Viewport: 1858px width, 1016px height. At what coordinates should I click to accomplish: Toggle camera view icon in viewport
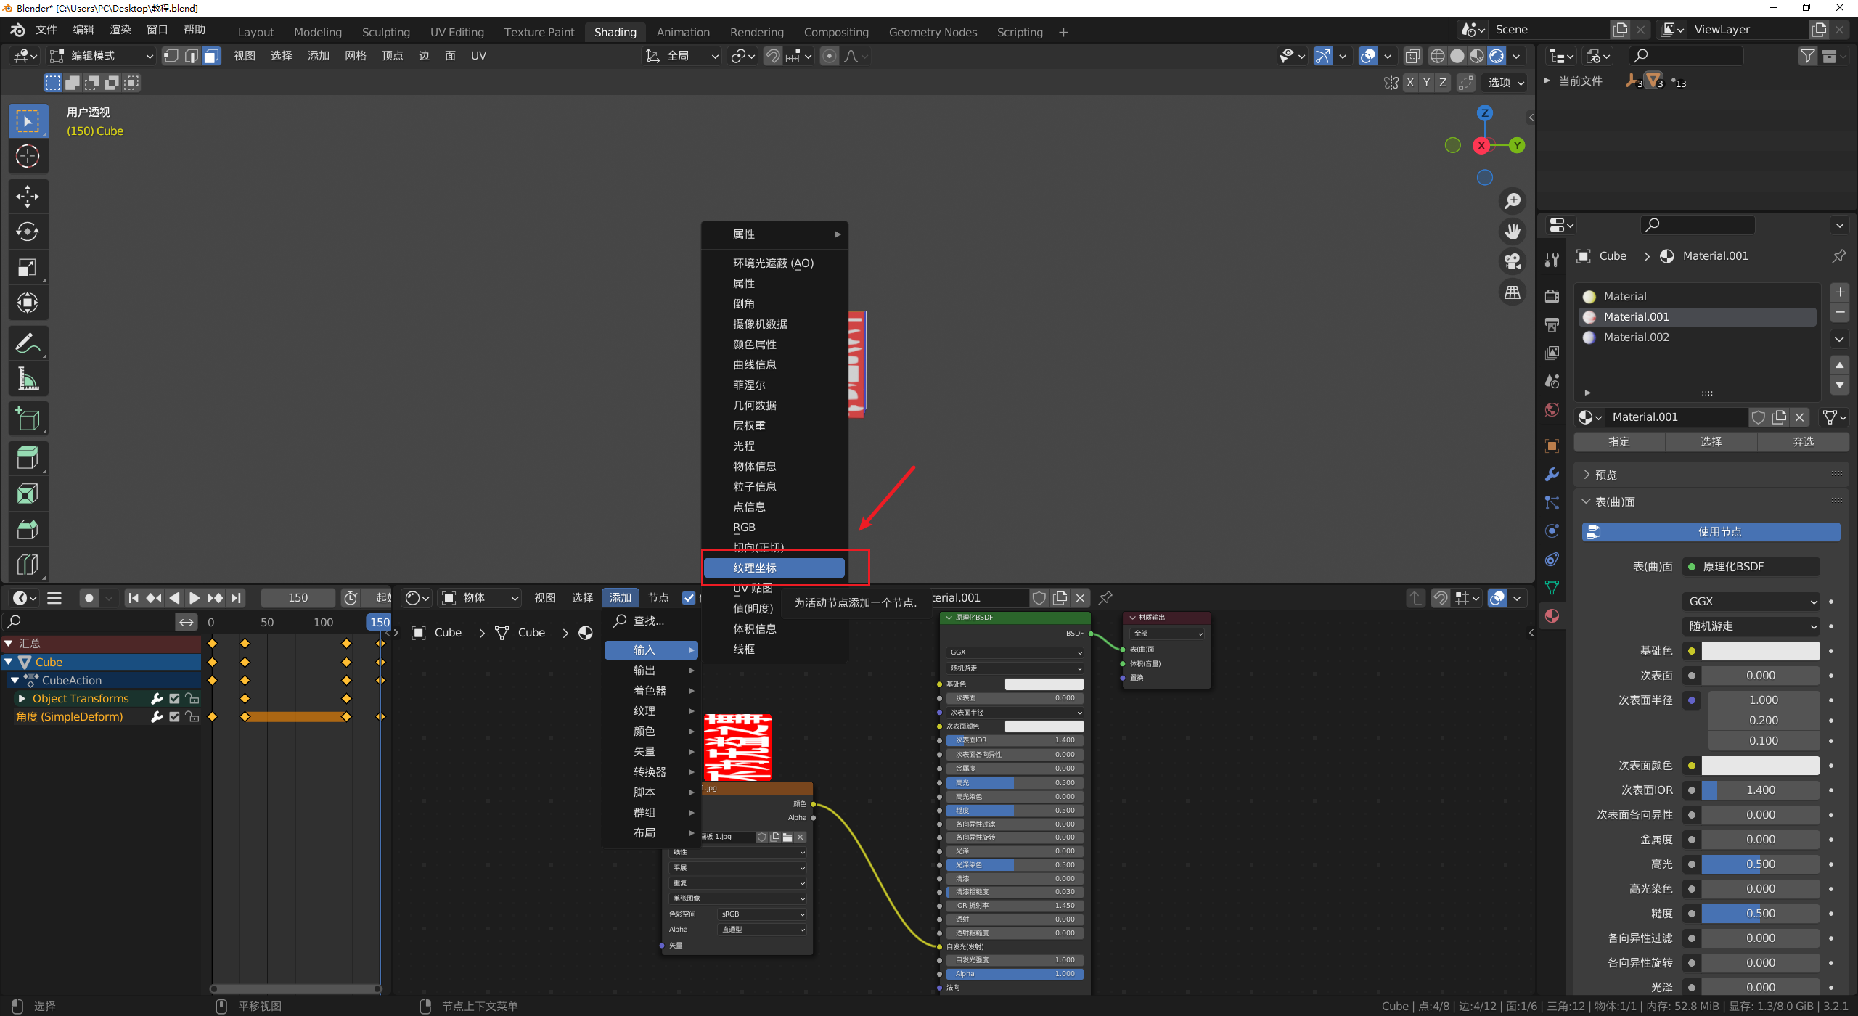(x=1513, y=261)
